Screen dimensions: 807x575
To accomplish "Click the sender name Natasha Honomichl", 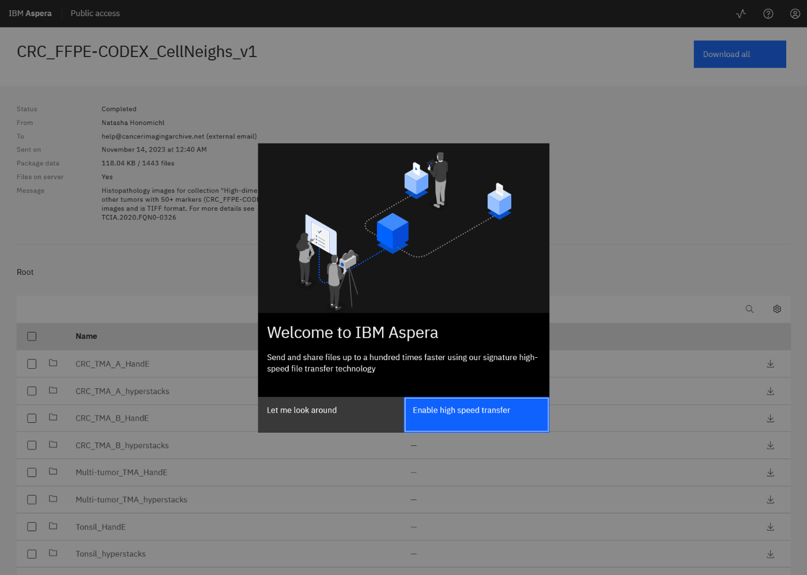I will (133, 123).
